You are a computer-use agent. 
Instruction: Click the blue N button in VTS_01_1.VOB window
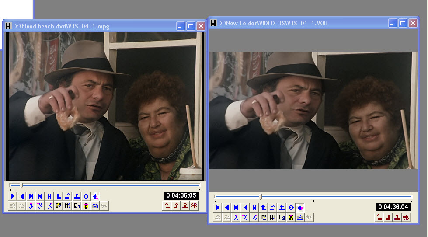point(254,208)
